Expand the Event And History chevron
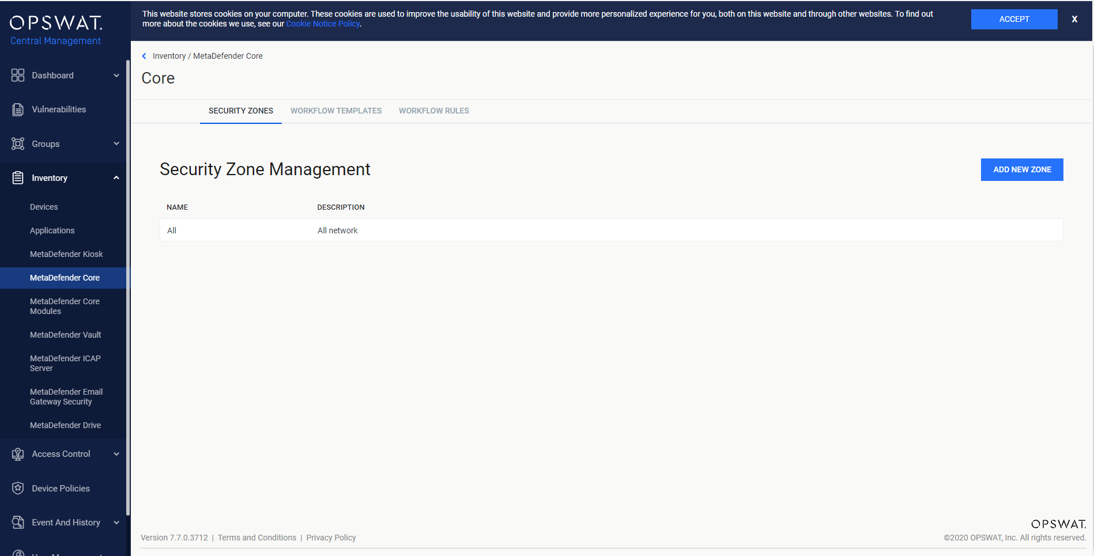Screen dimensions: 1094x556 click(116, 523)
